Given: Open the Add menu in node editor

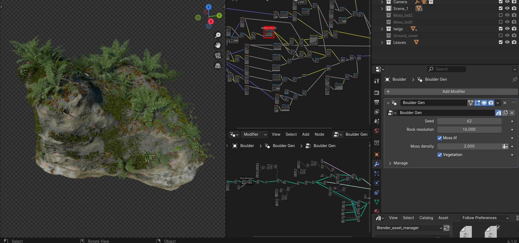Looking at the screenshot, I should point(306,134).
